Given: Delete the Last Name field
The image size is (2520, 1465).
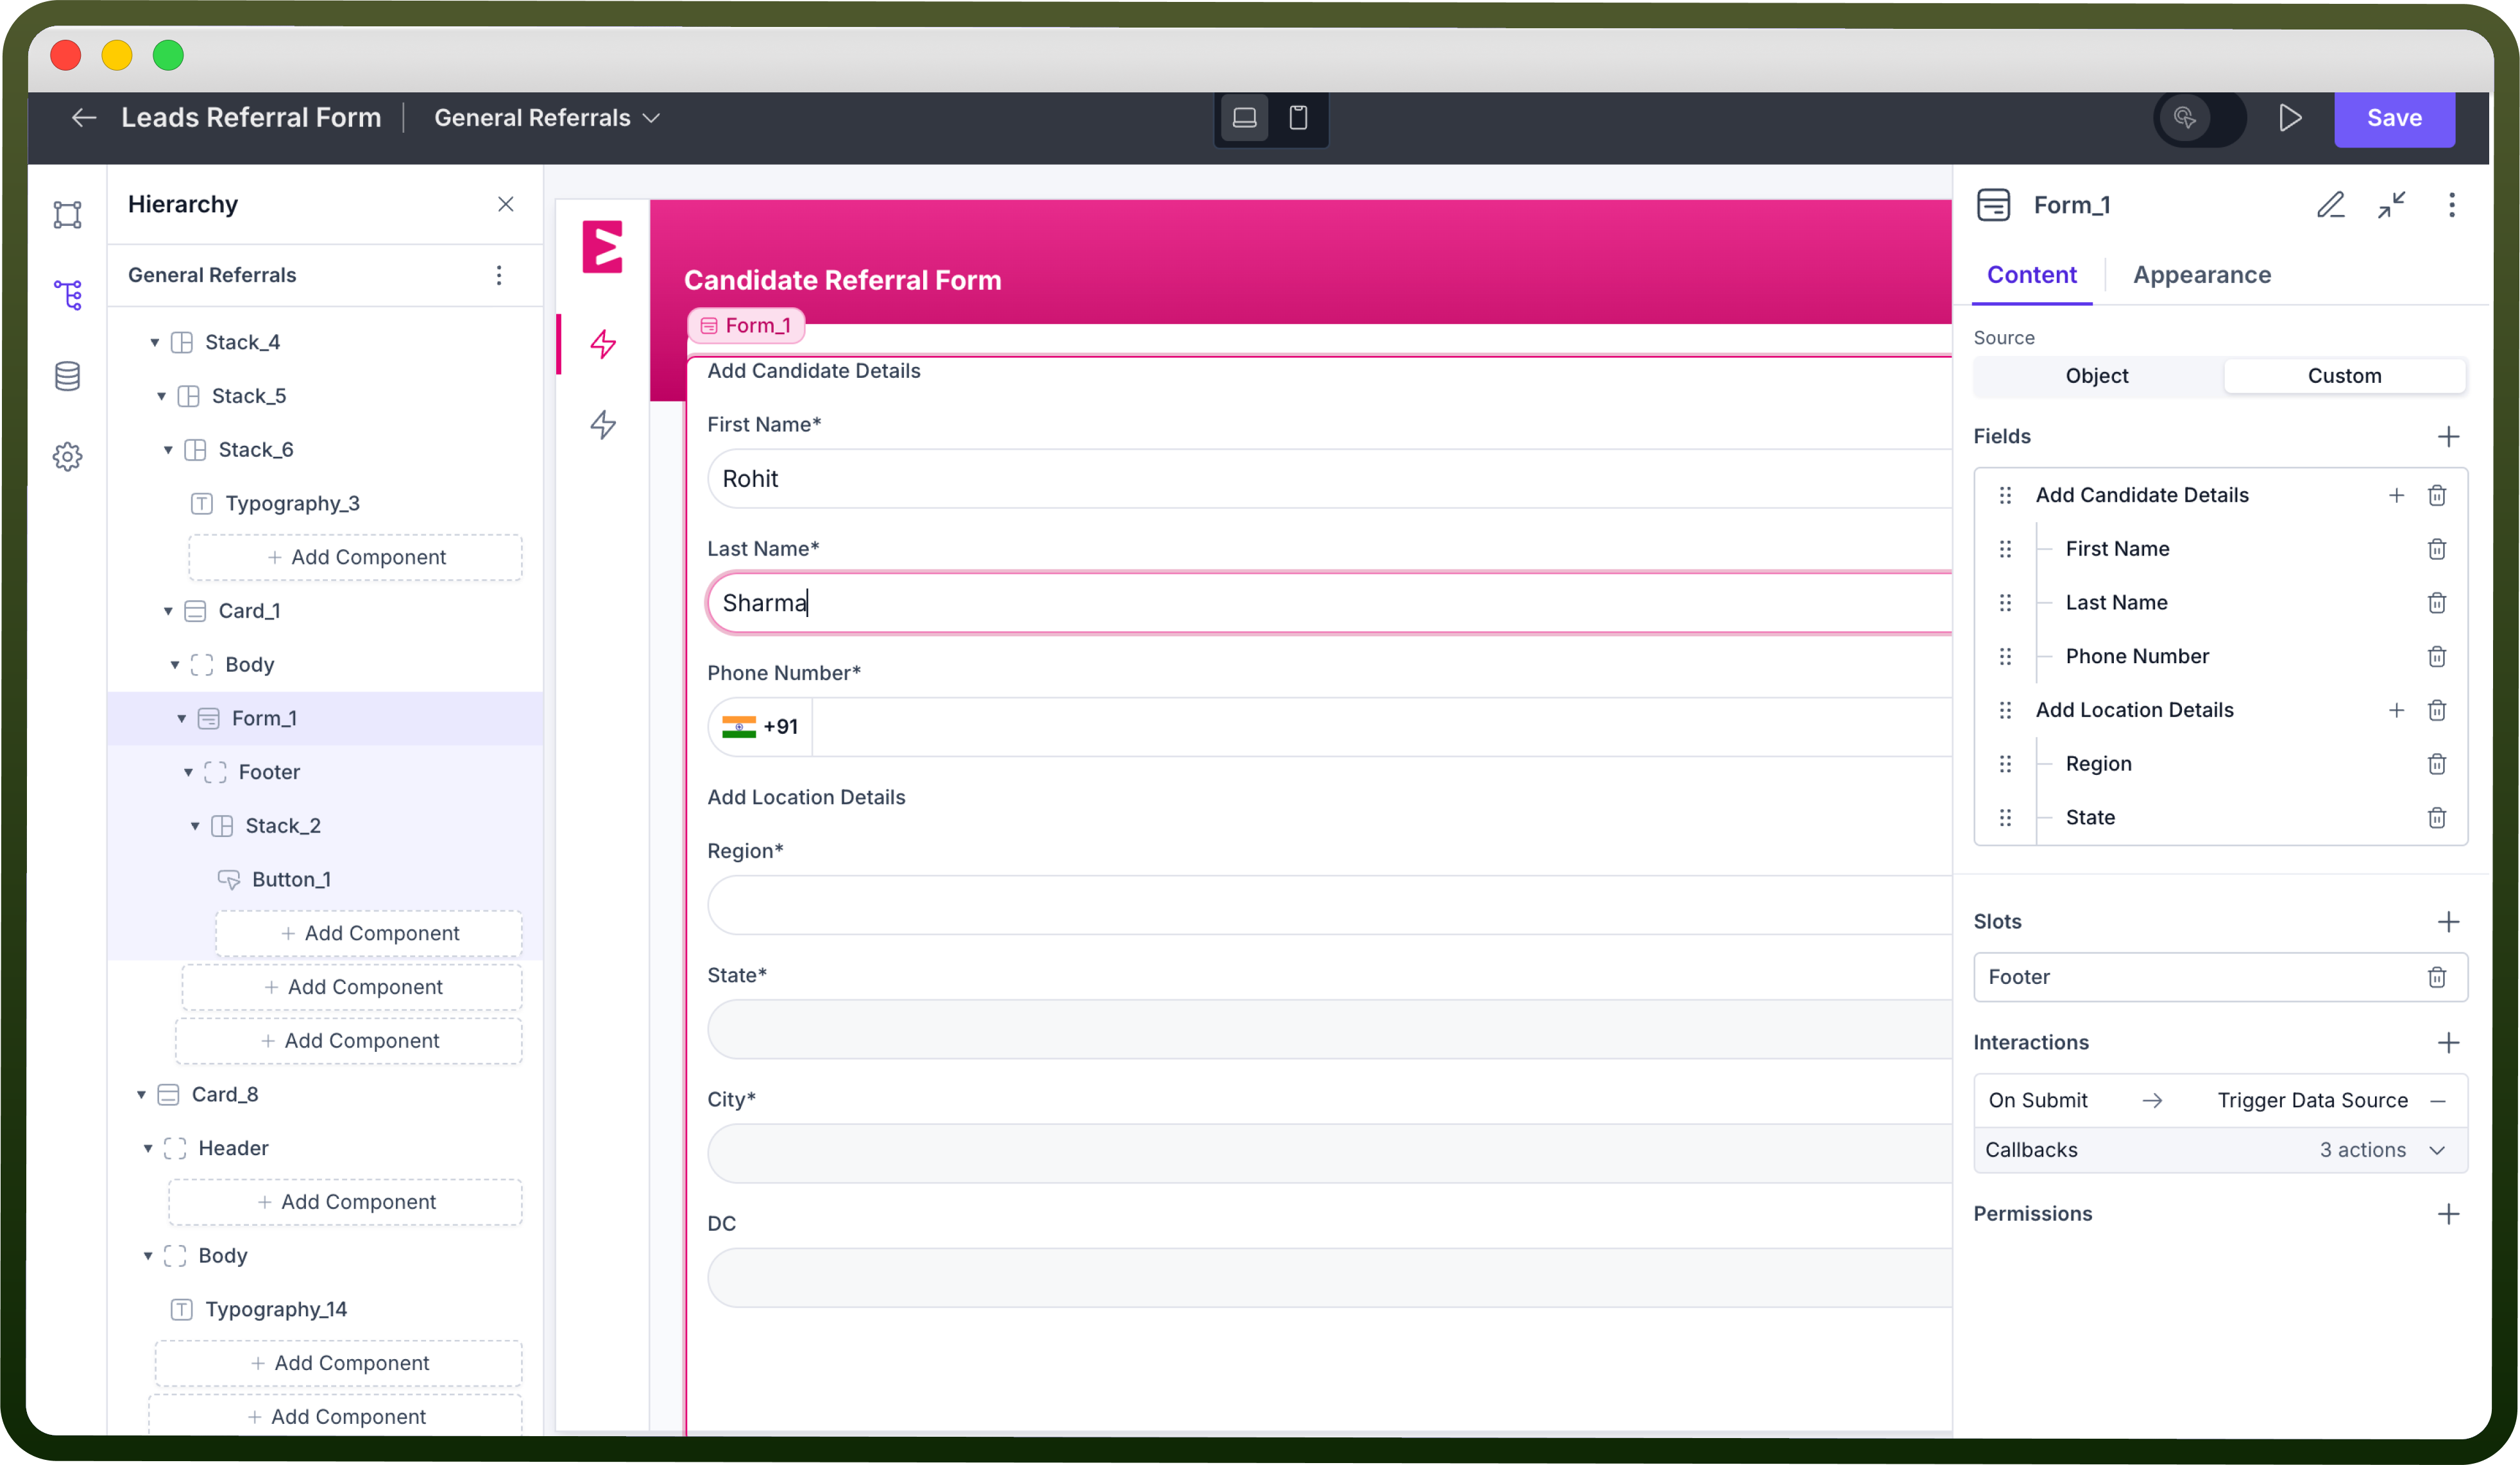Looking at the screenshot, I should coord(2437,603).
